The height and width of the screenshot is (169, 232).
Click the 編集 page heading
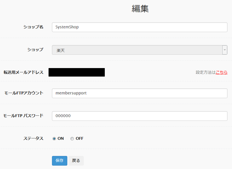(140, 9)
